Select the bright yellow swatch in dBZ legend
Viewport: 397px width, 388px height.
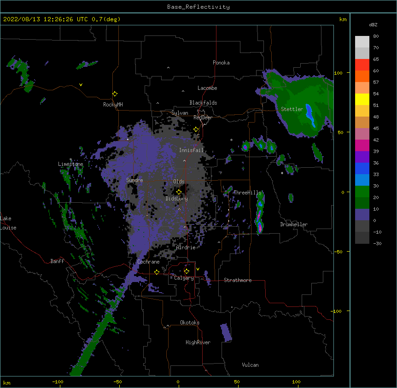(362, 99)
